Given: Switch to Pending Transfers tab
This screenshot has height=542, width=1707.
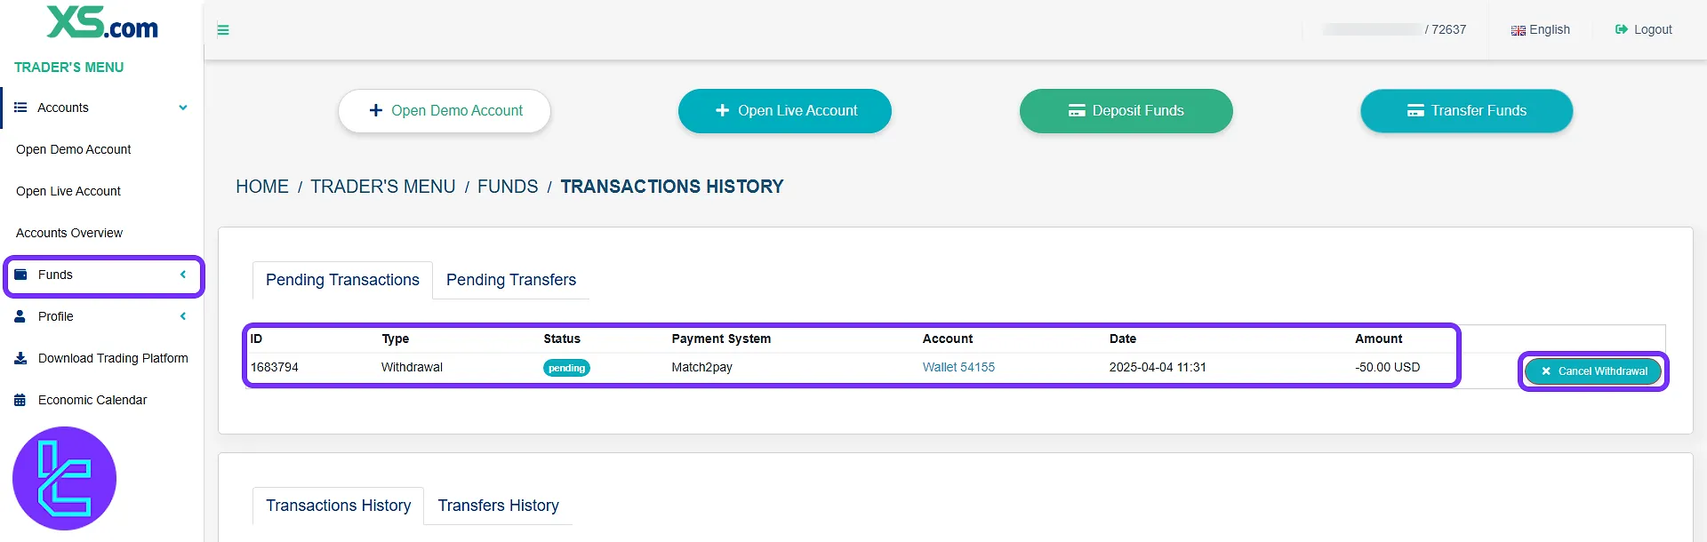Looking at the screenshot, I should [x=511, y=280].
